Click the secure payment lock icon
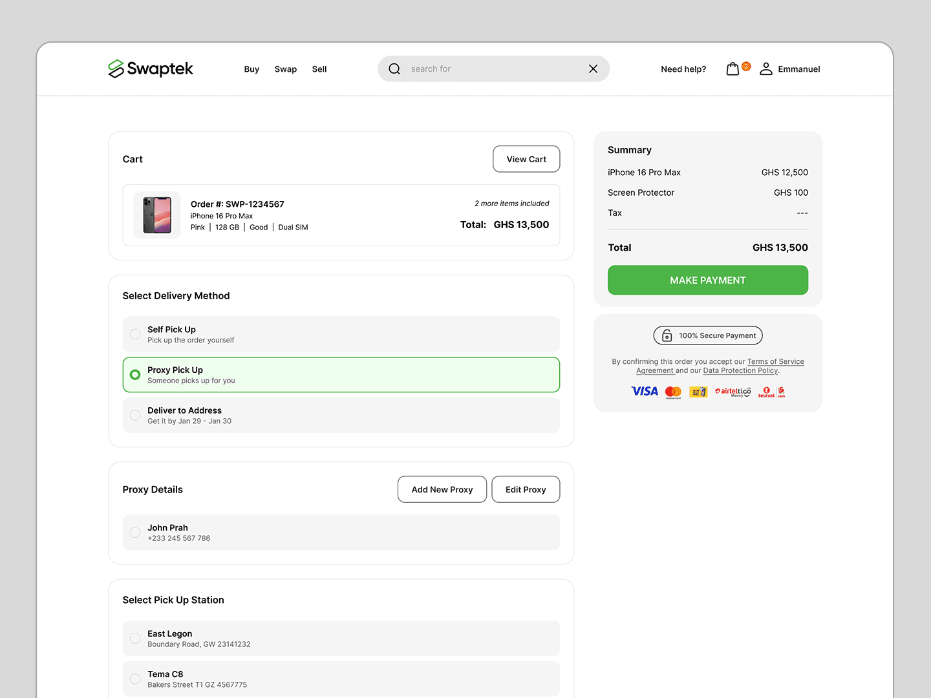The width and height of the screenshot is (931, 698). (x=667, y=335)
